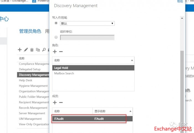Add a role with the 角色 plus icon
This screenshot has width=194, height=133.
[x=55, y=52]
